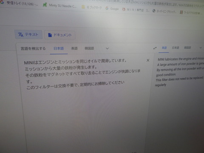This screenshot has height=153, width=204.
Task: Click the Google G favicon on the first tab
Action: [2, 2]
